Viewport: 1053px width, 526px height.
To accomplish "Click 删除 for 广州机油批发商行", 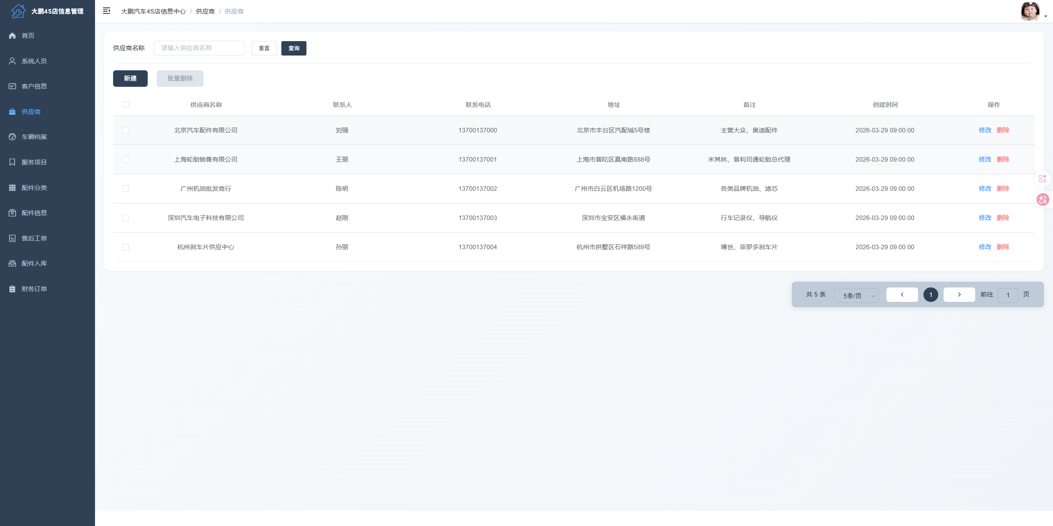I will (x=1003, y=189).
